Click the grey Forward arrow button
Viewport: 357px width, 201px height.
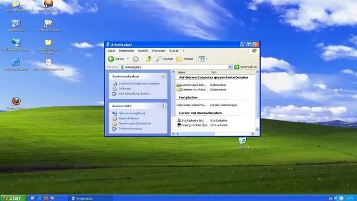[136, 59]
